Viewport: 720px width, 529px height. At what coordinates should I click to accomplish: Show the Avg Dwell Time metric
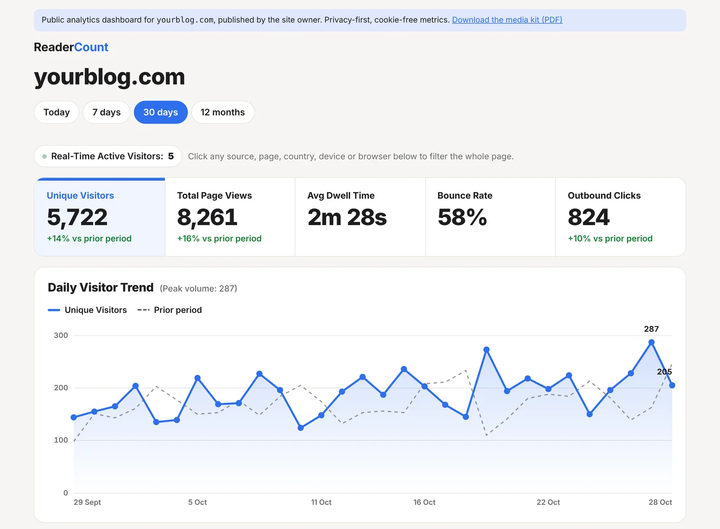tap(360, 217)
